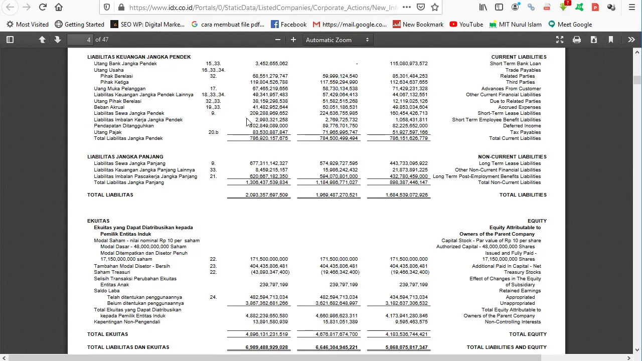Save page to Pocket

(421, 7)
